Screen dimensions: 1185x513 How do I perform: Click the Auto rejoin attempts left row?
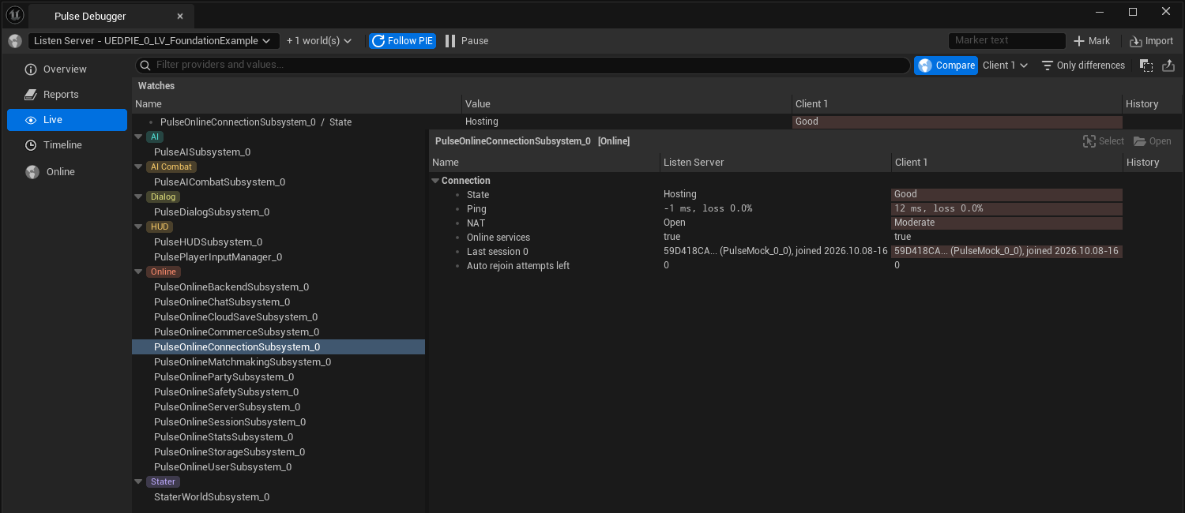click(x=776, y=266)
